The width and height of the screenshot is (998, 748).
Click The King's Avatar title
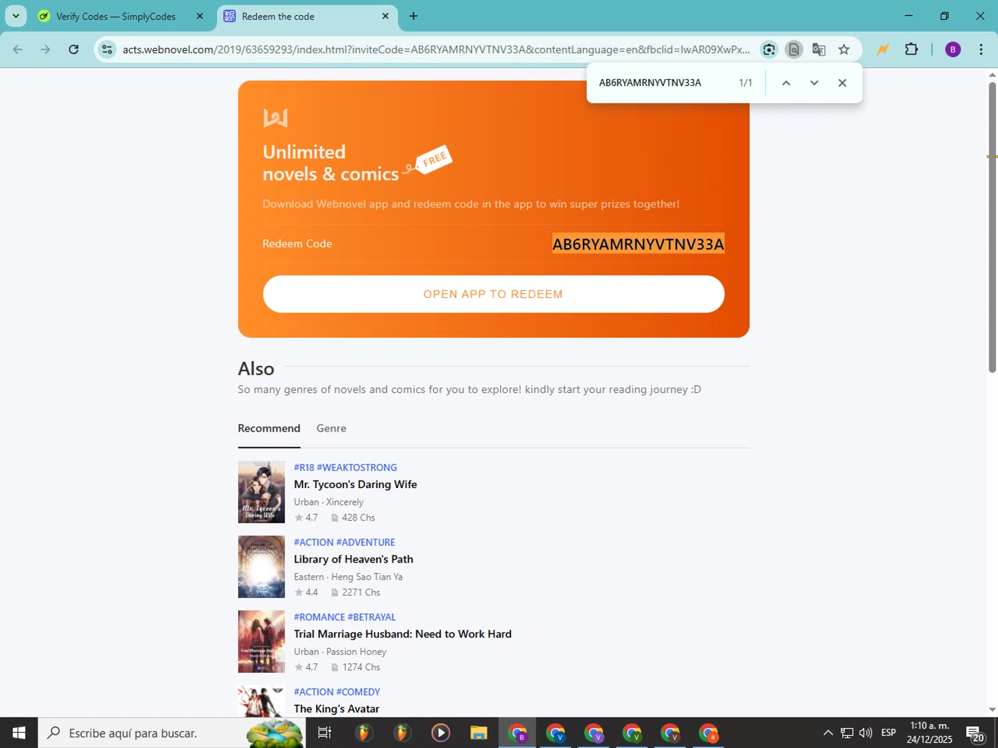coord(337,709)
